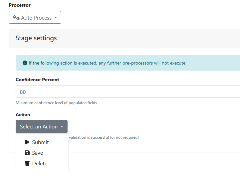
Task: Click the Minimum confidence level help text
Action: pos(56,103)
